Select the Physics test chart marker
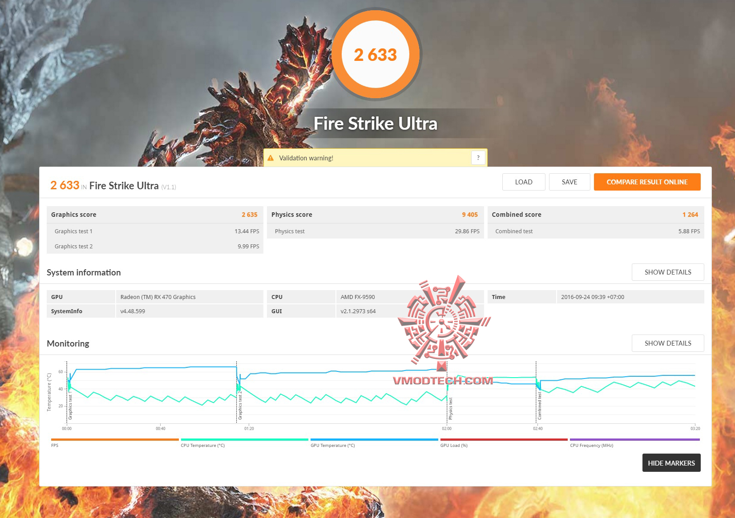 pyautogui.click(x=450, y=409)
